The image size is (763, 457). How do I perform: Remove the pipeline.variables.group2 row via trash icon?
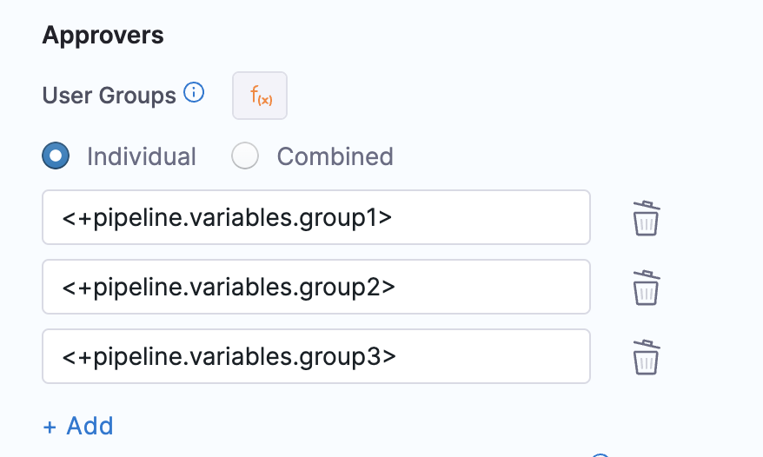click(646, 287)
